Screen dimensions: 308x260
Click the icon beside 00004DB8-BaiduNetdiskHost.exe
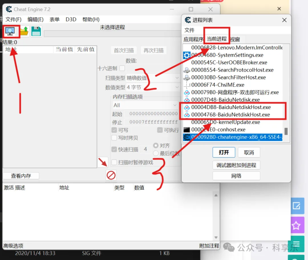click(186, 107)
